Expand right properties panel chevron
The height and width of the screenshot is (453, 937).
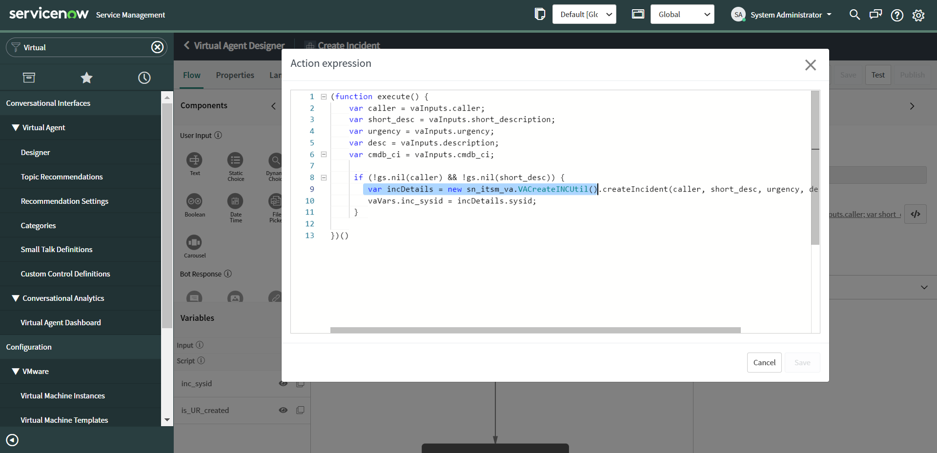point(912,106)
